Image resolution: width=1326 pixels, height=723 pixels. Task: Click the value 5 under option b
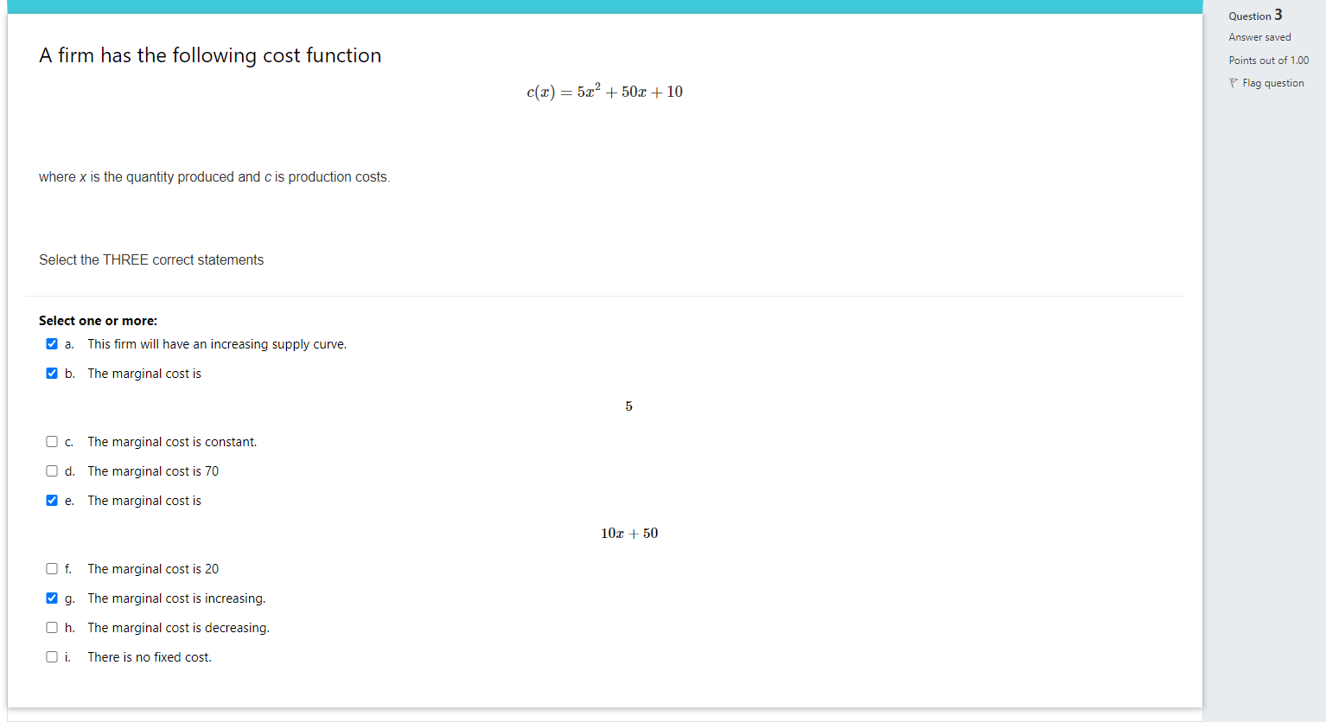click(629, 406)
